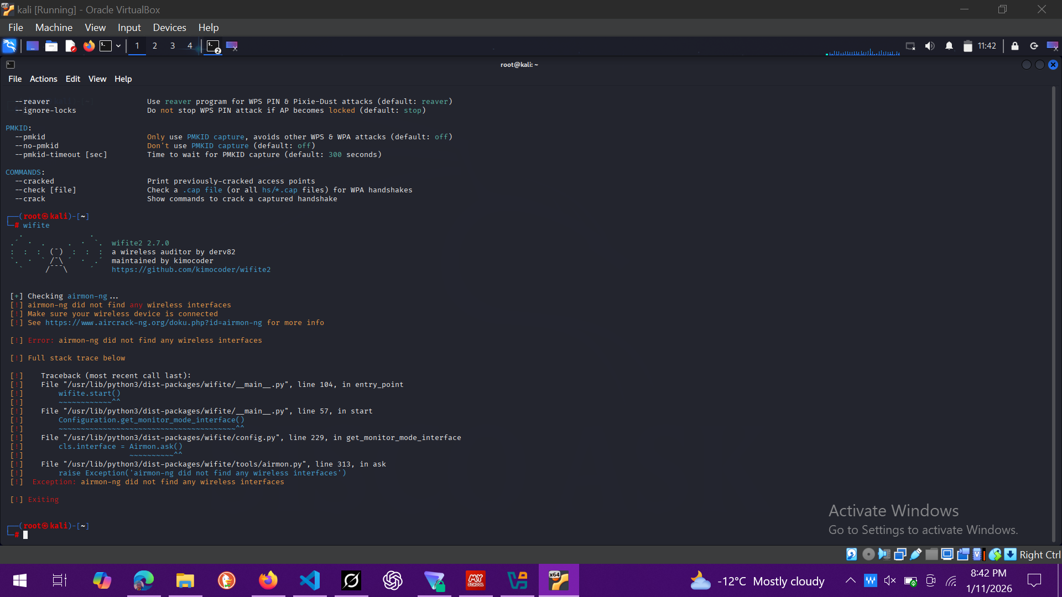Show desktop using the Kali panel button
Viewport: 1062px width, 597px height.
tap(33, 46)
